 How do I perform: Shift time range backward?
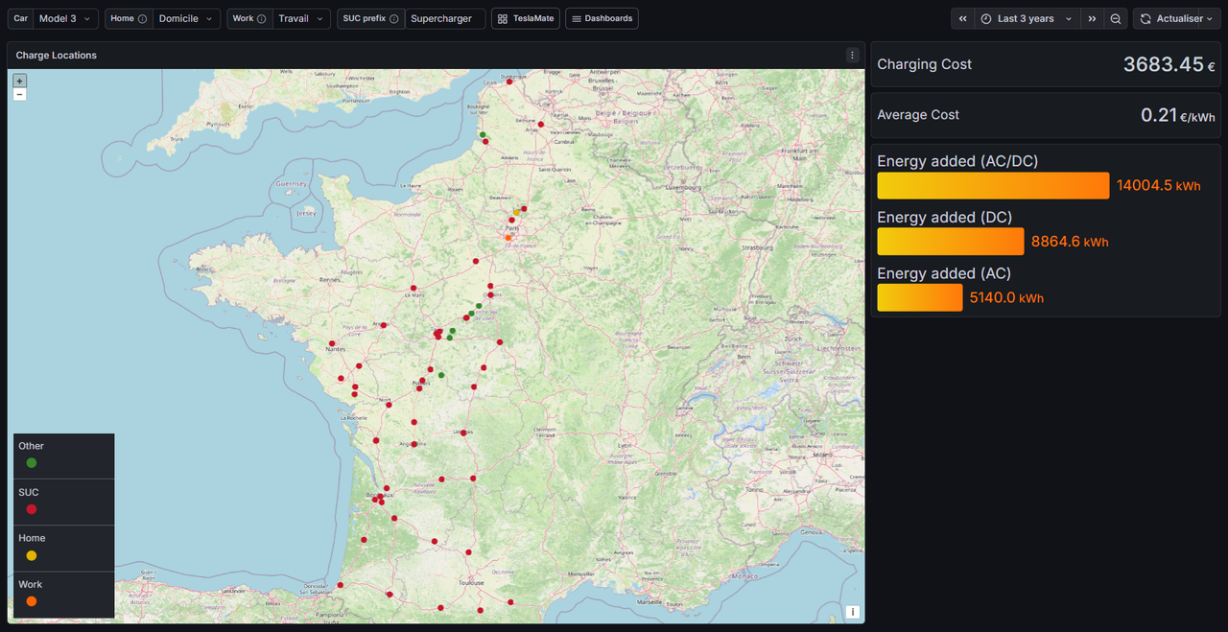click(962, 18)
